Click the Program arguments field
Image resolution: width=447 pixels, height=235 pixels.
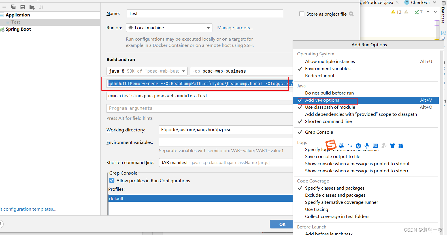[200, 108]
